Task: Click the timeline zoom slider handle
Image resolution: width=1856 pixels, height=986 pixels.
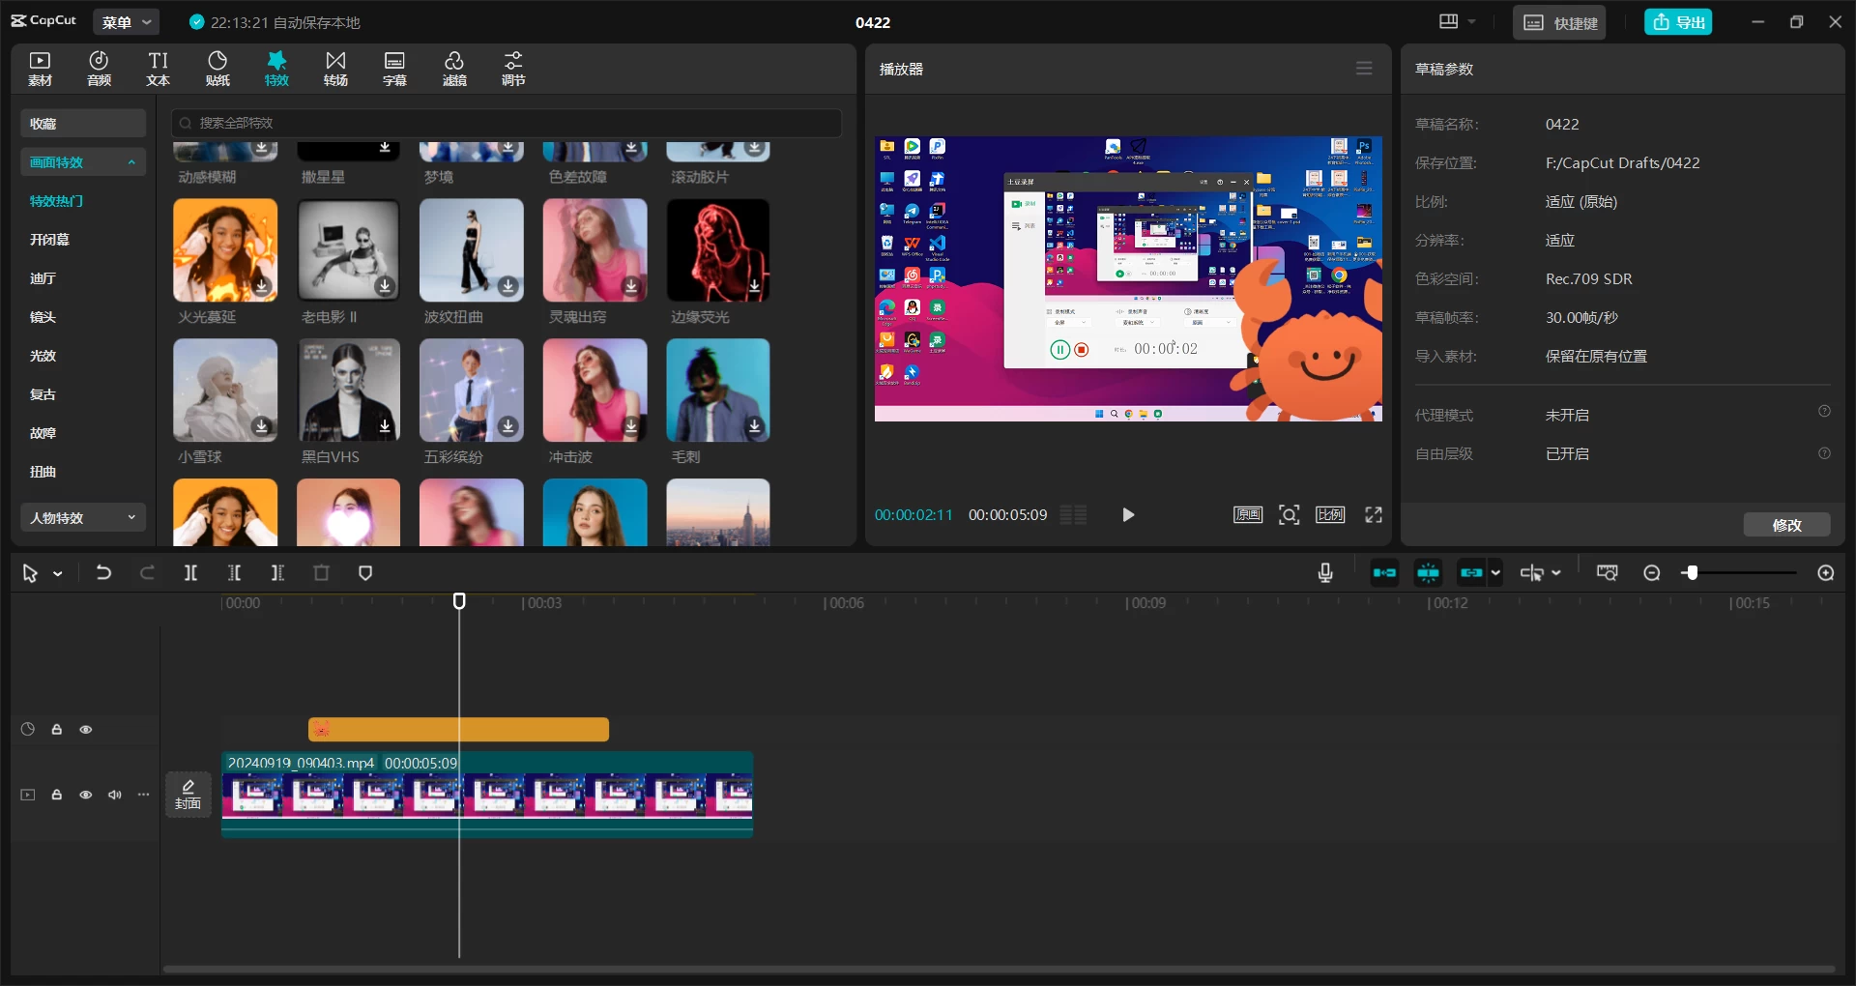Action: pos(1691,573)
